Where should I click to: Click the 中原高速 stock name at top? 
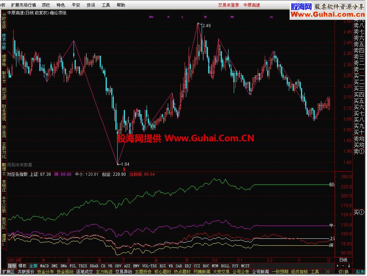252,5
